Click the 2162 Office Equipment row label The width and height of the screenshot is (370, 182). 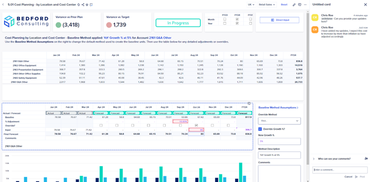pos(25,65)
